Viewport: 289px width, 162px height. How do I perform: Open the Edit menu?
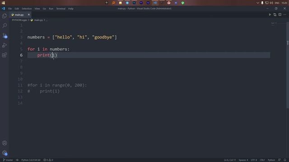point(17,9)
